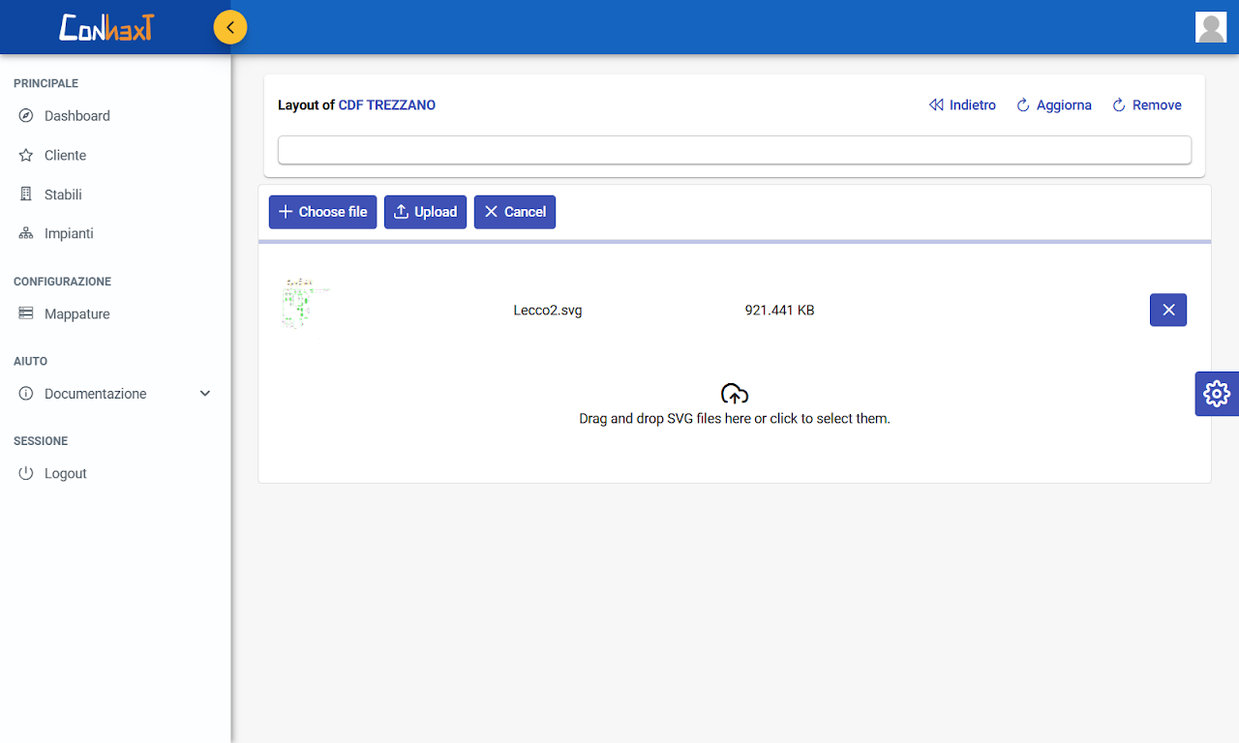Go back using the Indietro link
This screenshot has height=743, width=1239.
[x=962, y=105]
